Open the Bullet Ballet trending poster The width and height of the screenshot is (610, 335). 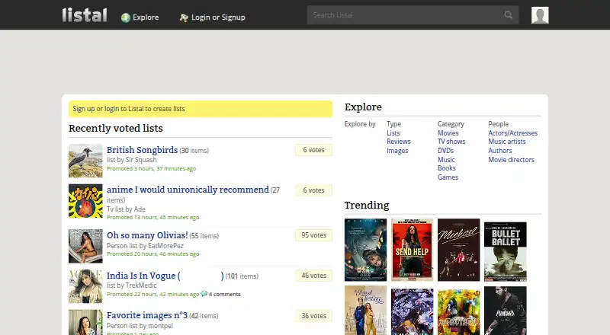tap(506, 251)
